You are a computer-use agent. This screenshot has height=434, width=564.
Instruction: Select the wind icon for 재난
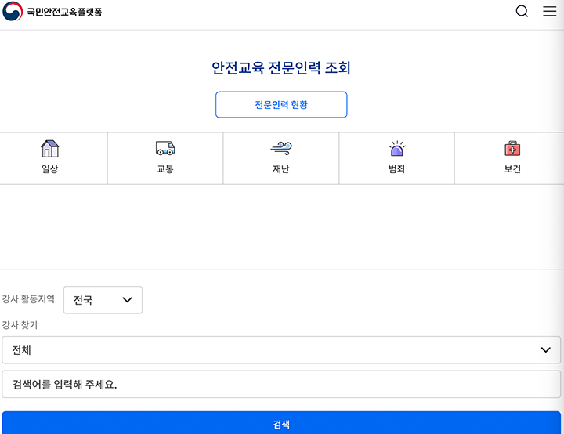tap(281, 148)
